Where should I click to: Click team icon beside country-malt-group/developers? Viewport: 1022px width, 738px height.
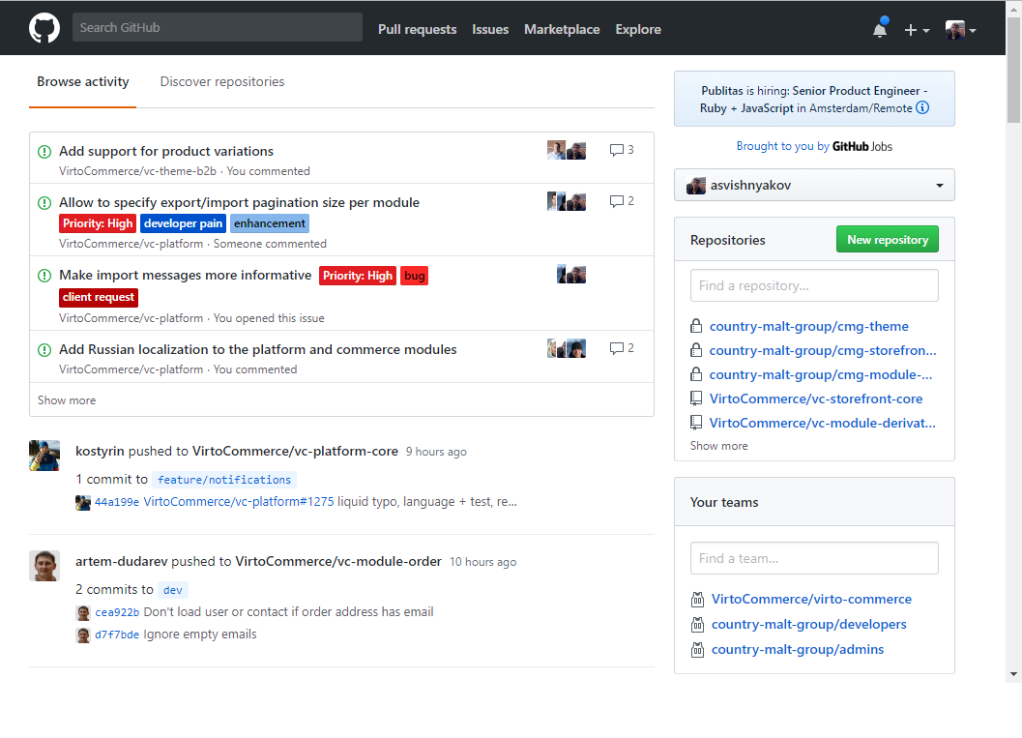pyautogui.click(x=697, y=625)
